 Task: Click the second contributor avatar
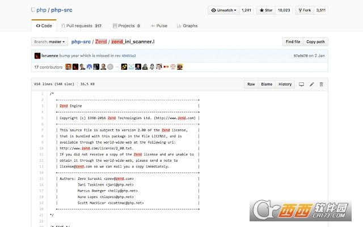[x=75, y=67]
